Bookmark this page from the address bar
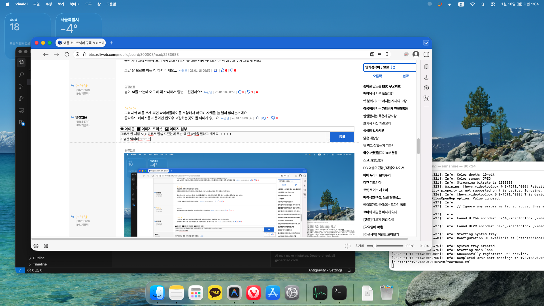Image resolution: width=544 pixels, height=306 pixels. click(387, 54)
